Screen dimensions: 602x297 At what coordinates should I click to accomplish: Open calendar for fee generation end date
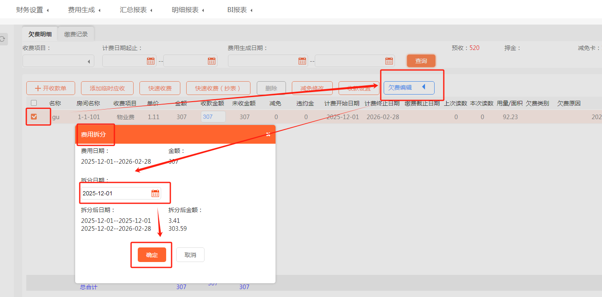tap(389, 61)
